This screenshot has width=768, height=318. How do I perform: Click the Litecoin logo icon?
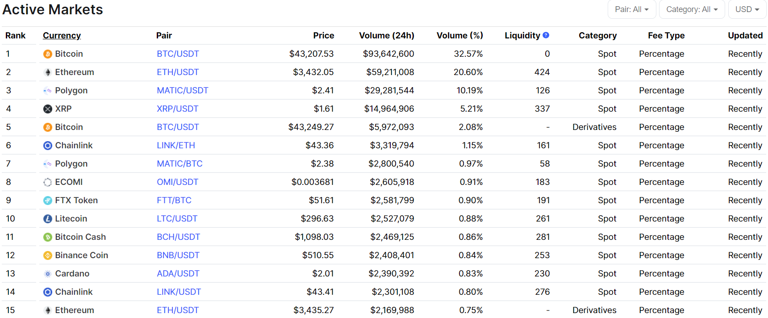(x=47, y=218)
